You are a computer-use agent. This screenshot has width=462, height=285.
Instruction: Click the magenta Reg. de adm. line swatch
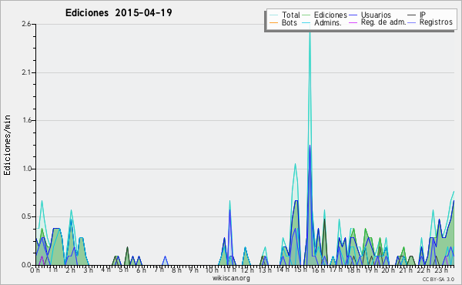[x=353, y=22]
